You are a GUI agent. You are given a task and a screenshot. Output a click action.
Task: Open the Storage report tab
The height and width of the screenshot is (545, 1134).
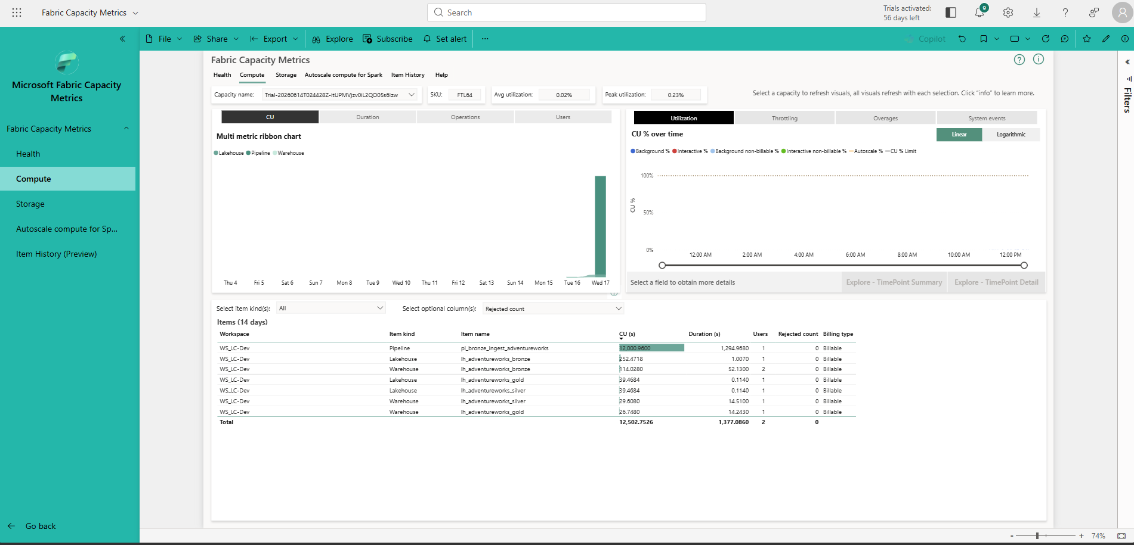[286, 75]
